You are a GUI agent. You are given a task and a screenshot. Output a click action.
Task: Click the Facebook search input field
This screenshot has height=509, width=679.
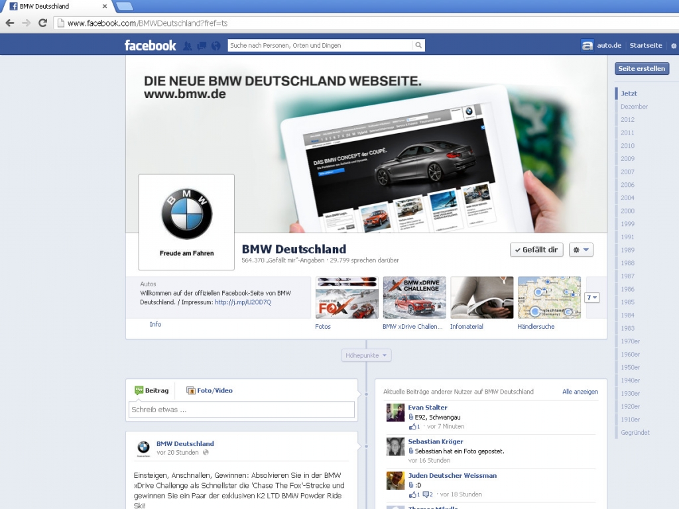[320, 45]
